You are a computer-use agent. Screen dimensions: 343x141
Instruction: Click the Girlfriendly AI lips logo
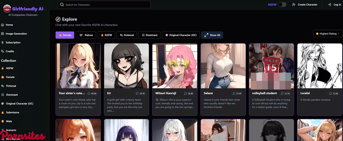(x=7, y=9)
